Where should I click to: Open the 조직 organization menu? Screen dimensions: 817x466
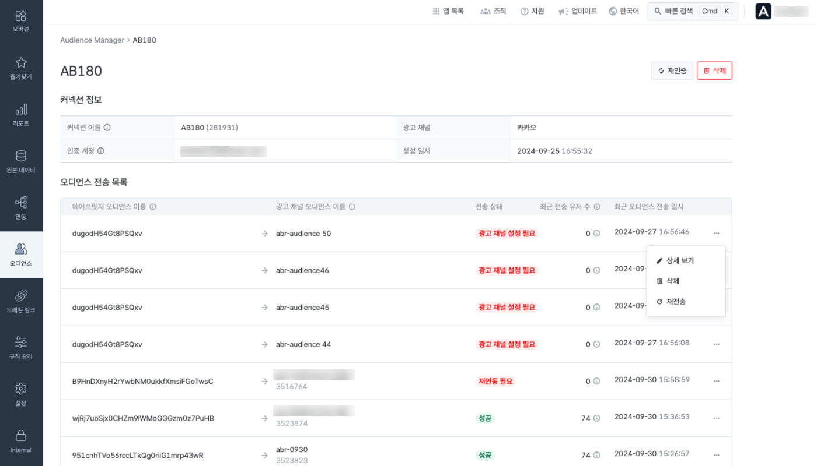[x=493, y=11]
